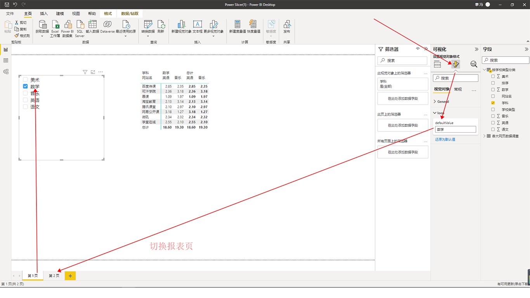The width and height of the screenshot is (530, 298).
Task: Toggle filter pane visibility eye icon
Action: (x=417, y=49)
